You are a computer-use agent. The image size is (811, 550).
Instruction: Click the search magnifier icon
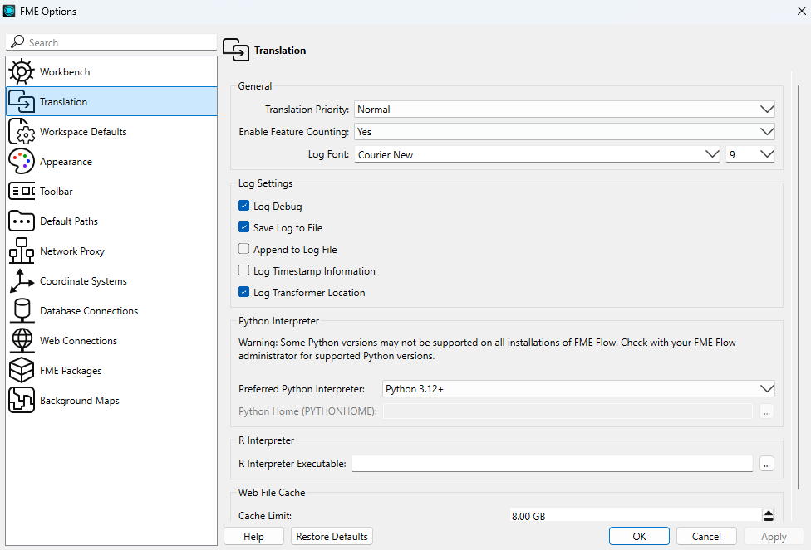coord(17,41)
